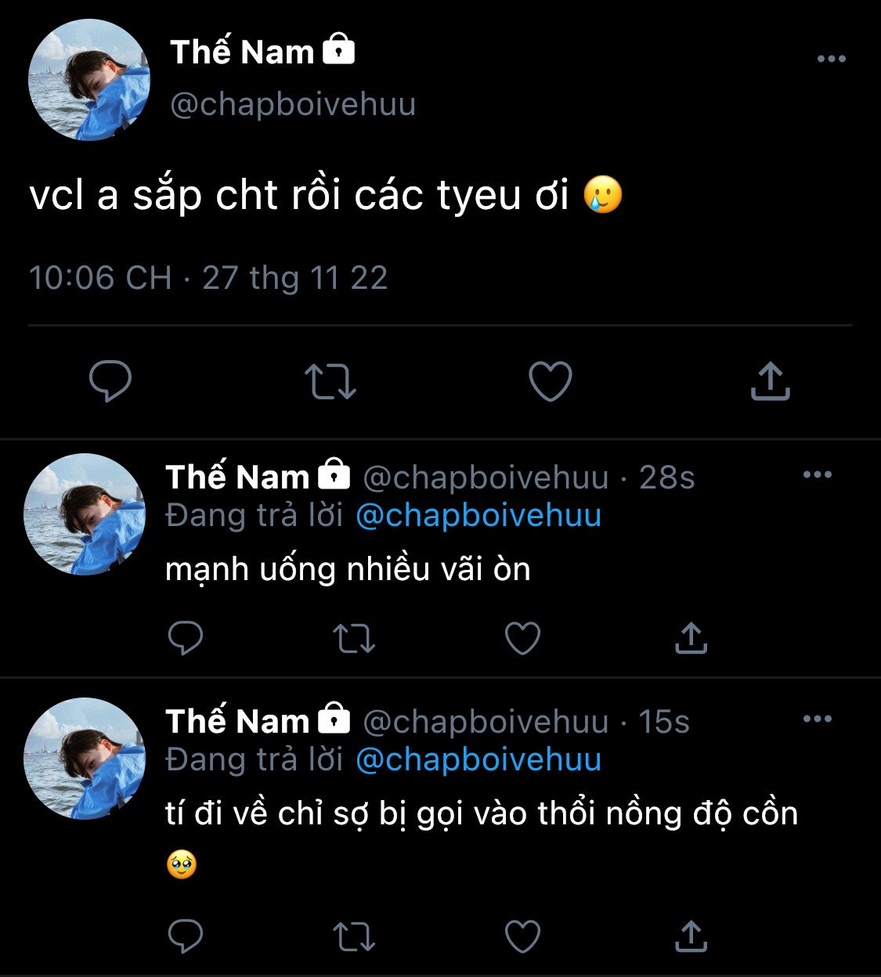Tap the avatar on the 28s reply
881x977 pixels.
(85, 514)
